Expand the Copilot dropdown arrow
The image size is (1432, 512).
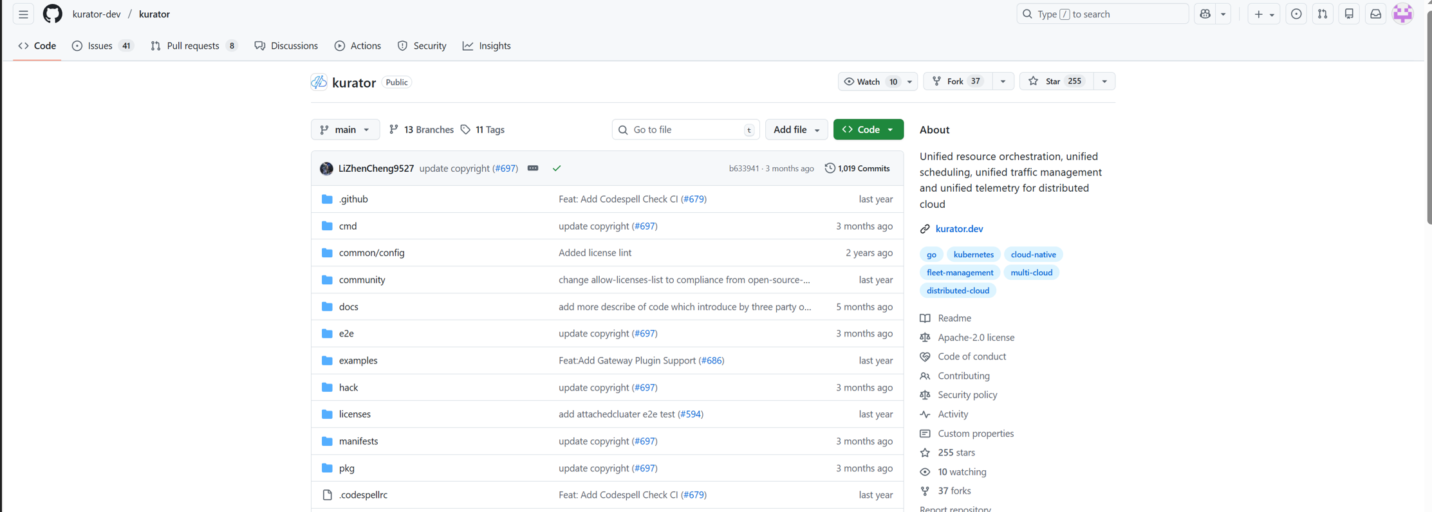pos(1223,14)
